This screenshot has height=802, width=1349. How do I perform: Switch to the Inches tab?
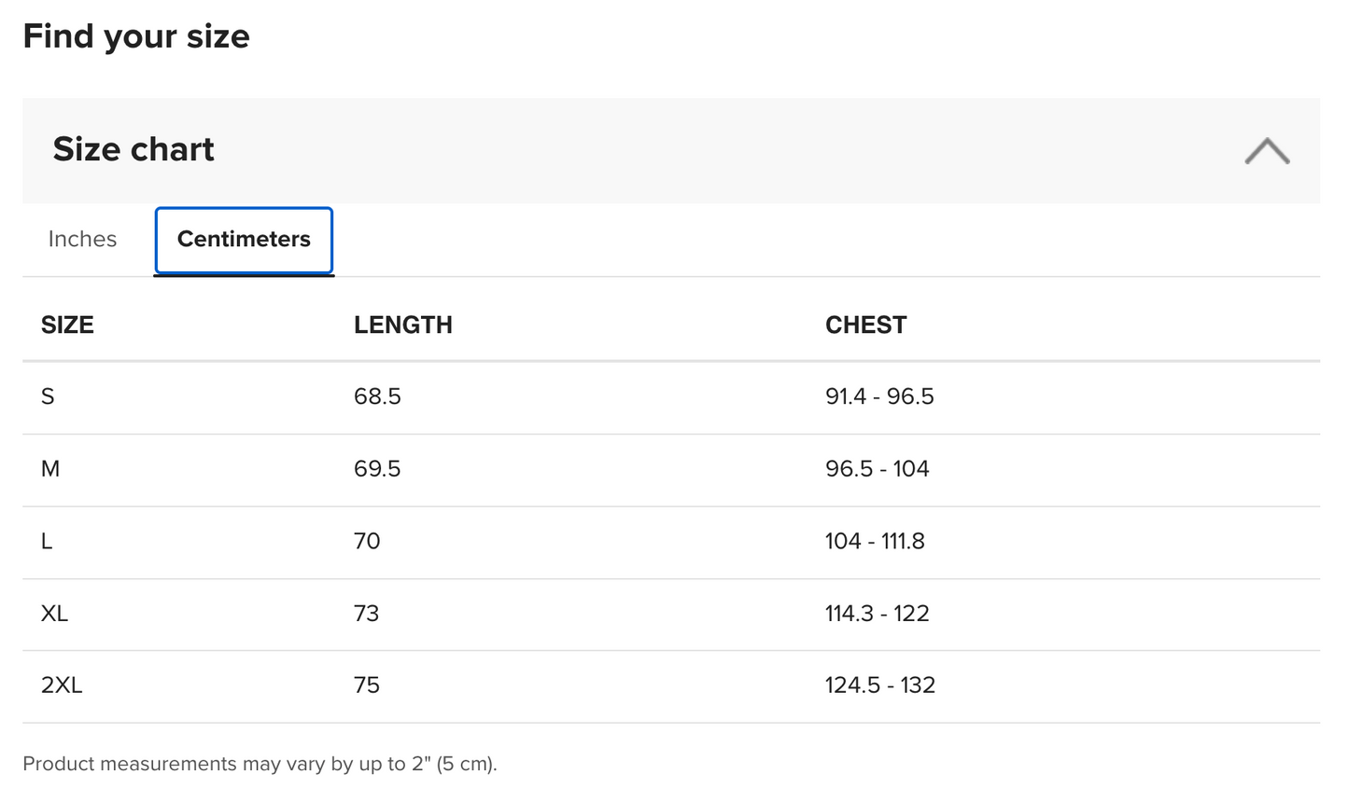82,240
